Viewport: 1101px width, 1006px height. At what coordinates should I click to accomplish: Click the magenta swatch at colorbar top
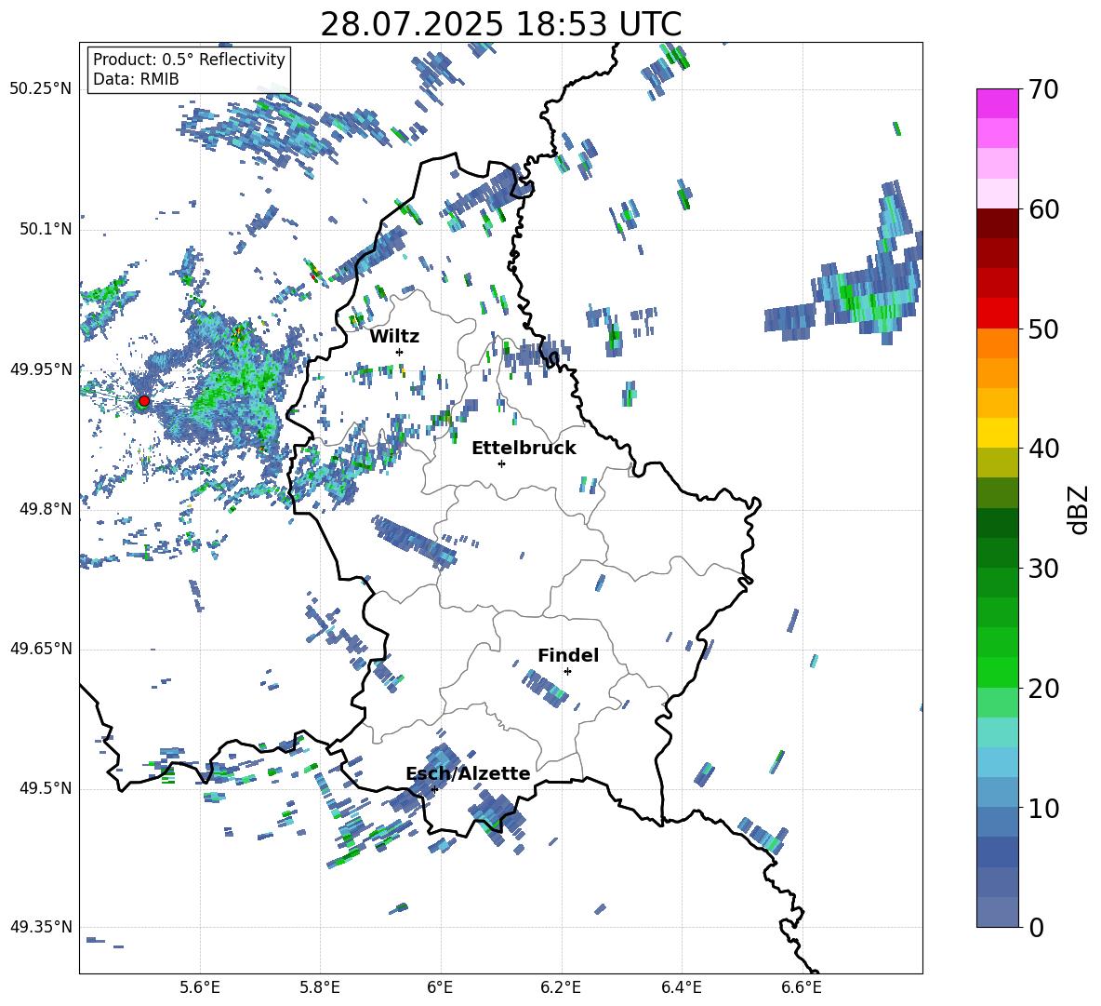pyautogui.click(x=997, y=103)
